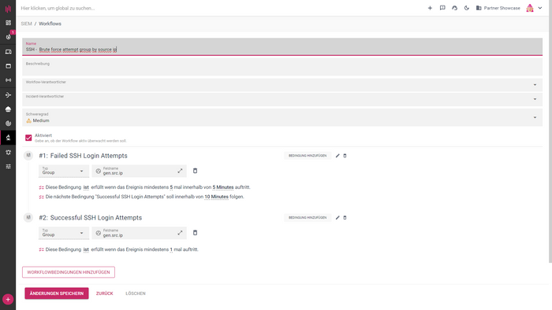Toggle the Aktiviert checkbox
The image size is (552, 310).
[x=28, y=138]
